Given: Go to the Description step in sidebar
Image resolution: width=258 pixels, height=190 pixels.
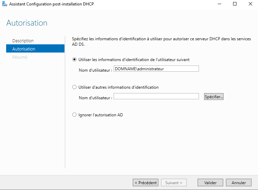Looking at the screenshot, I should [x=23, y=41].
